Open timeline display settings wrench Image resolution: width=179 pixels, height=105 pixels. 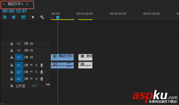42,17
